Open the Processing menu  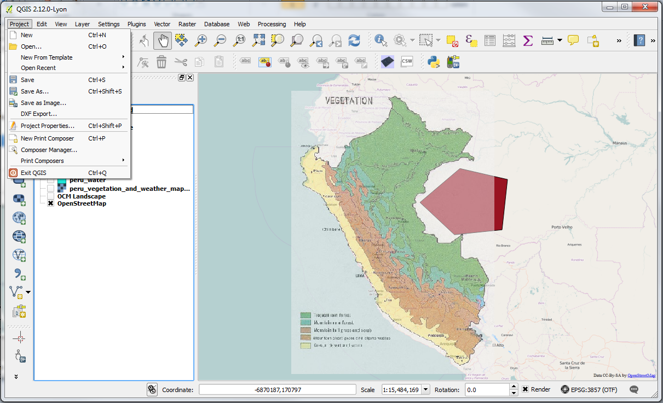point(272,24)
